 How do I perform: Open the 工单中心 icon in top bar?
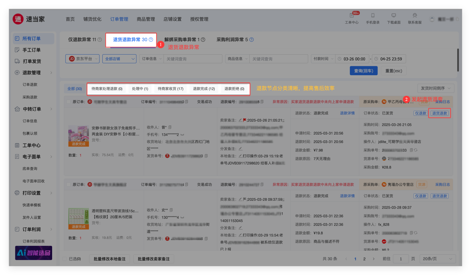[x=351, y=15]
